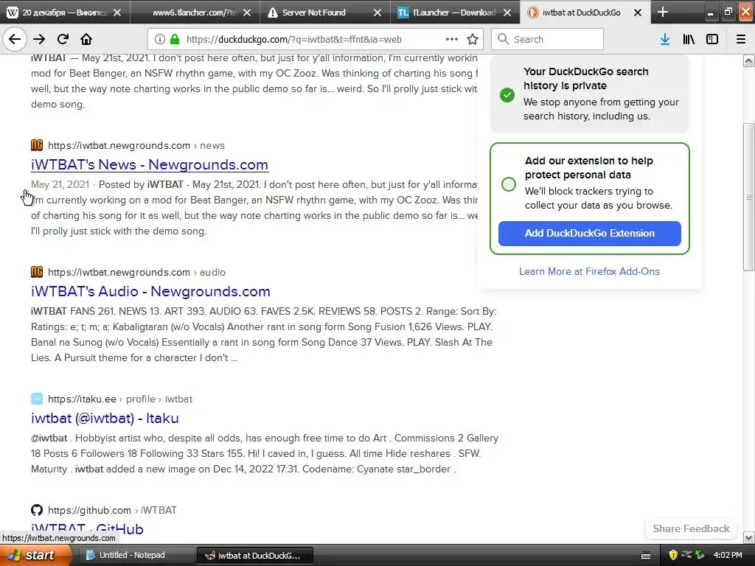Click the green secure connection padlock

pyautogui.click(x=174, y=40)
